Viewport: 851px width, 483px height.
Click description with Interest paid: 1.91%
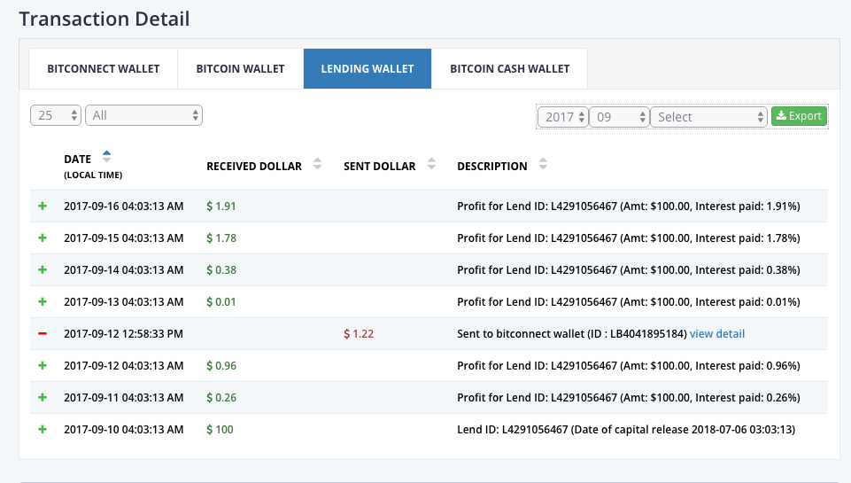(x=629, y=206)
